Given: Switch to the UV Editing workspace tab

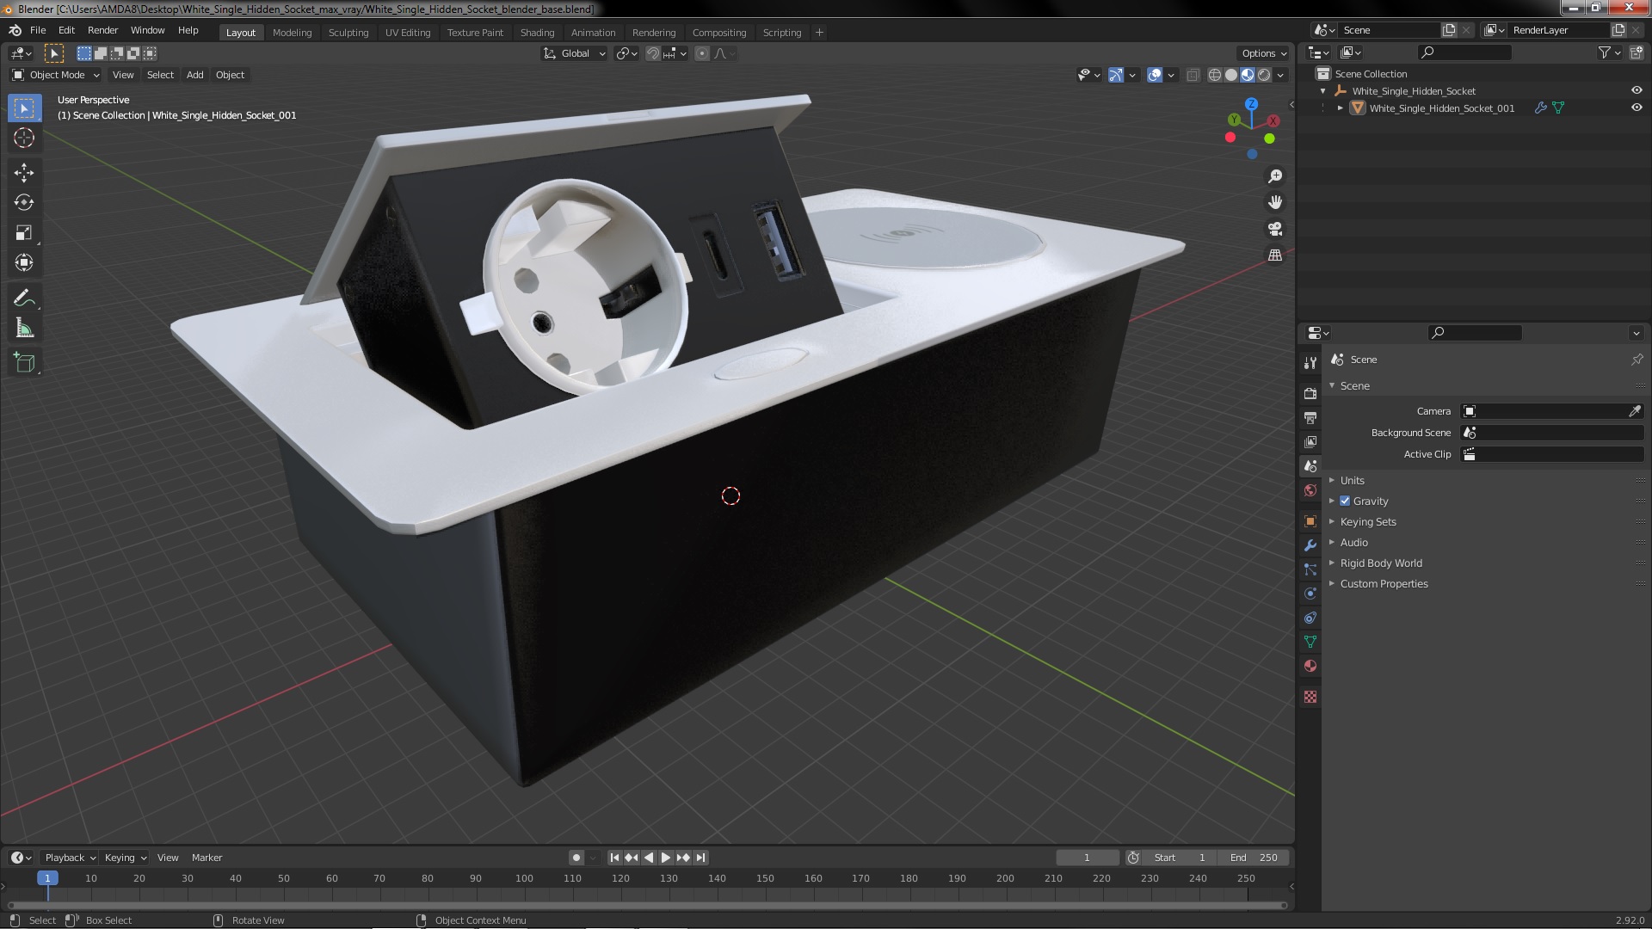Looking at the screenshot, I should (x=408, y=33).
